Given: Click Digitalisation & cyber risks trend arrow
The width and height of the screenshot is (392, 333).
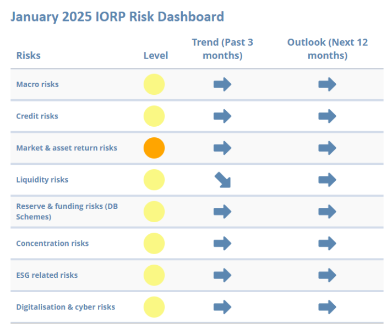Looking at the screenshot, I should pyautogui.click(x=222, y=307).
